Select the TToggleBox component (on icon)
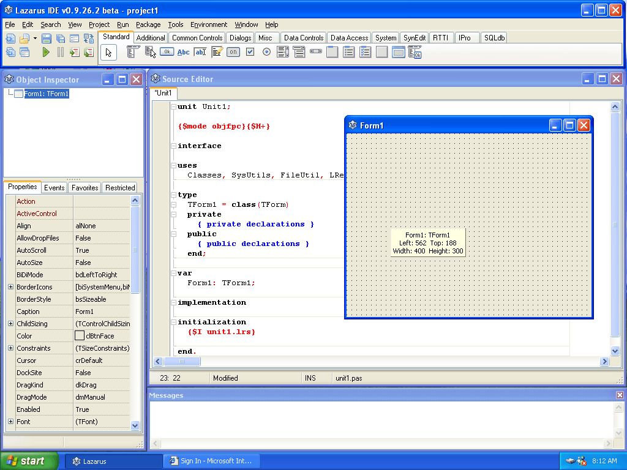 tap(233, 52)
